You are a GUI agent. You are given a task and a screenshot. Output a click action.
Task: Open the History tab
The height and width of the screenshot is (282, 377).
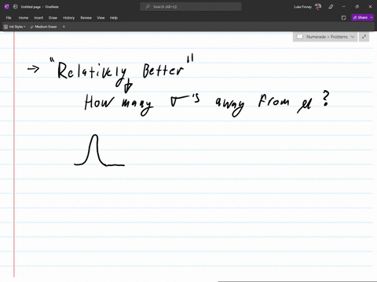coord(68,18)
